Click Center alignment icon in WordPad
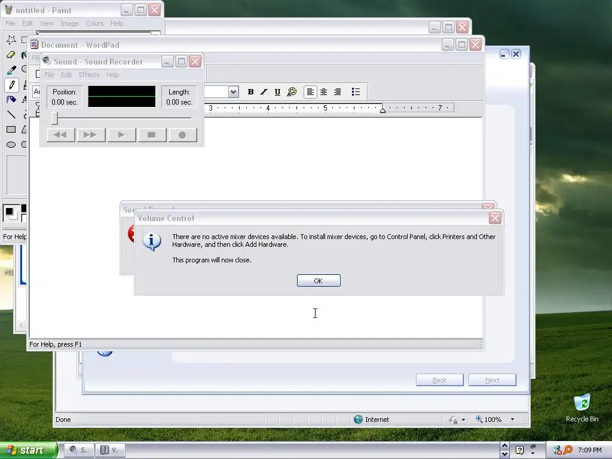The image size is (612, 459). click(x=323, y=91)
